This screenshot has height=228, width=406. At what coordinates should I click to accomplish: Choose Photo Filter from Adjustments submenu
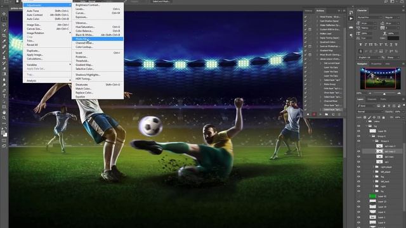coord(98,39)
